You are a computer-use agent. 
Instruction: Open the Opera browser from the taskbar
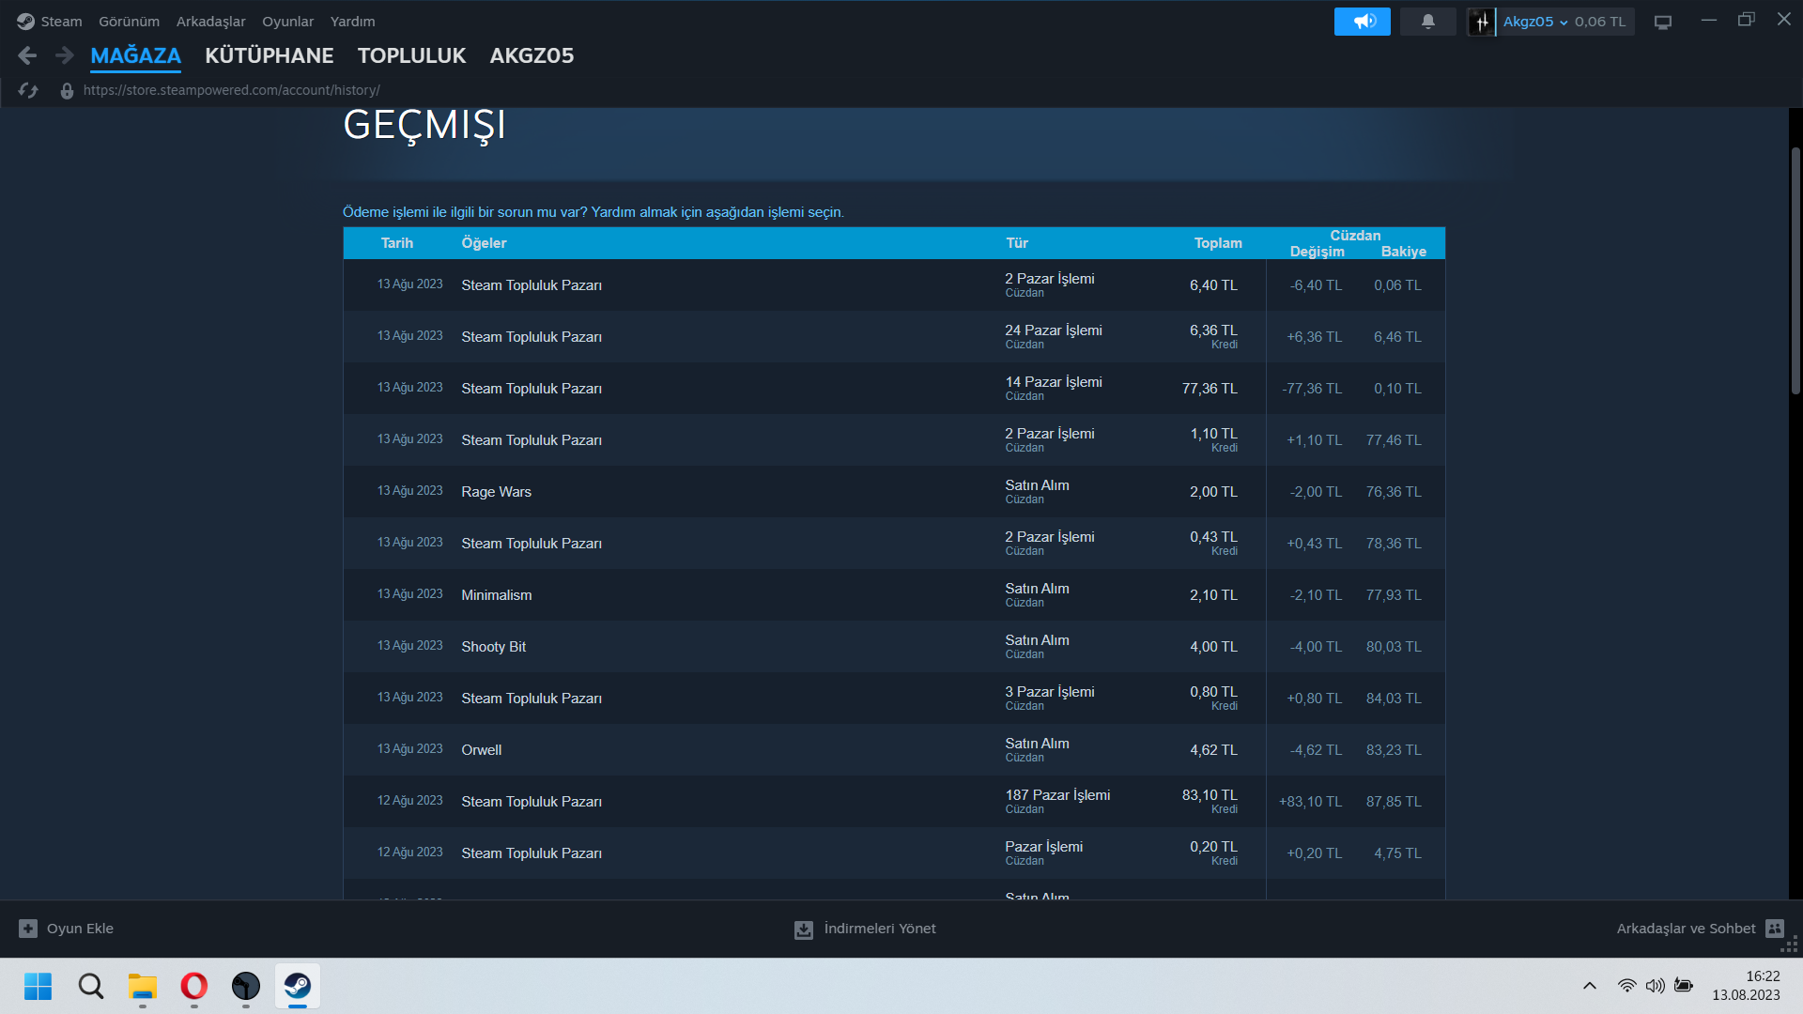(x=194, y=987)
